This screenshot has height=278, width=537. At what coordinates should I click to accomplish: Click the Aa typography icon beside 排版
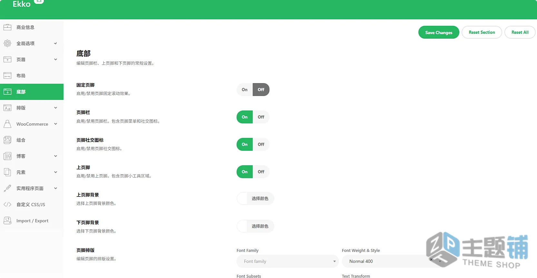point(7,108)
